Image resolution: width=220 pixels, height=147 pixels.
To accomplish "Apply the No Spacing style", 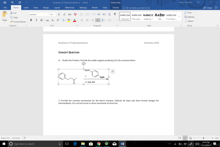I will point(136,16).
